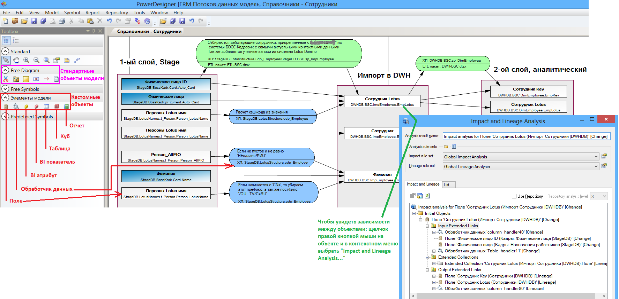Switch Toolbox to list view
This screenshot has width=619, height=299.
point(16,41)
